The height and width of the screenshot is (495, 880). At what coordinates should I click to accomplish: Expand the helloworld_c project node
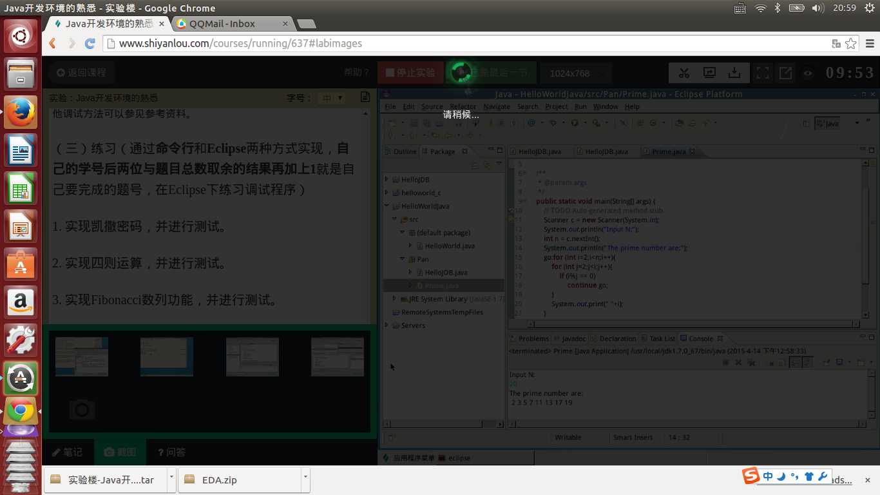point(387,193)
